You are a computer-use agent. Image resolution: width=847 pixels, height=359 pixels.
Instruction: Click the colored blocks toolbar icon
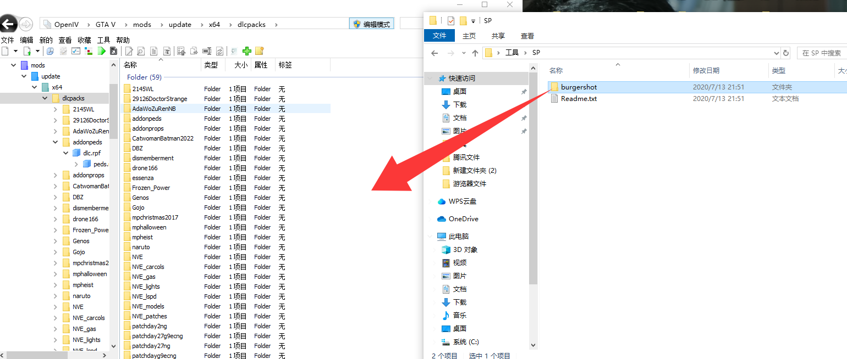tap(89, 51)
